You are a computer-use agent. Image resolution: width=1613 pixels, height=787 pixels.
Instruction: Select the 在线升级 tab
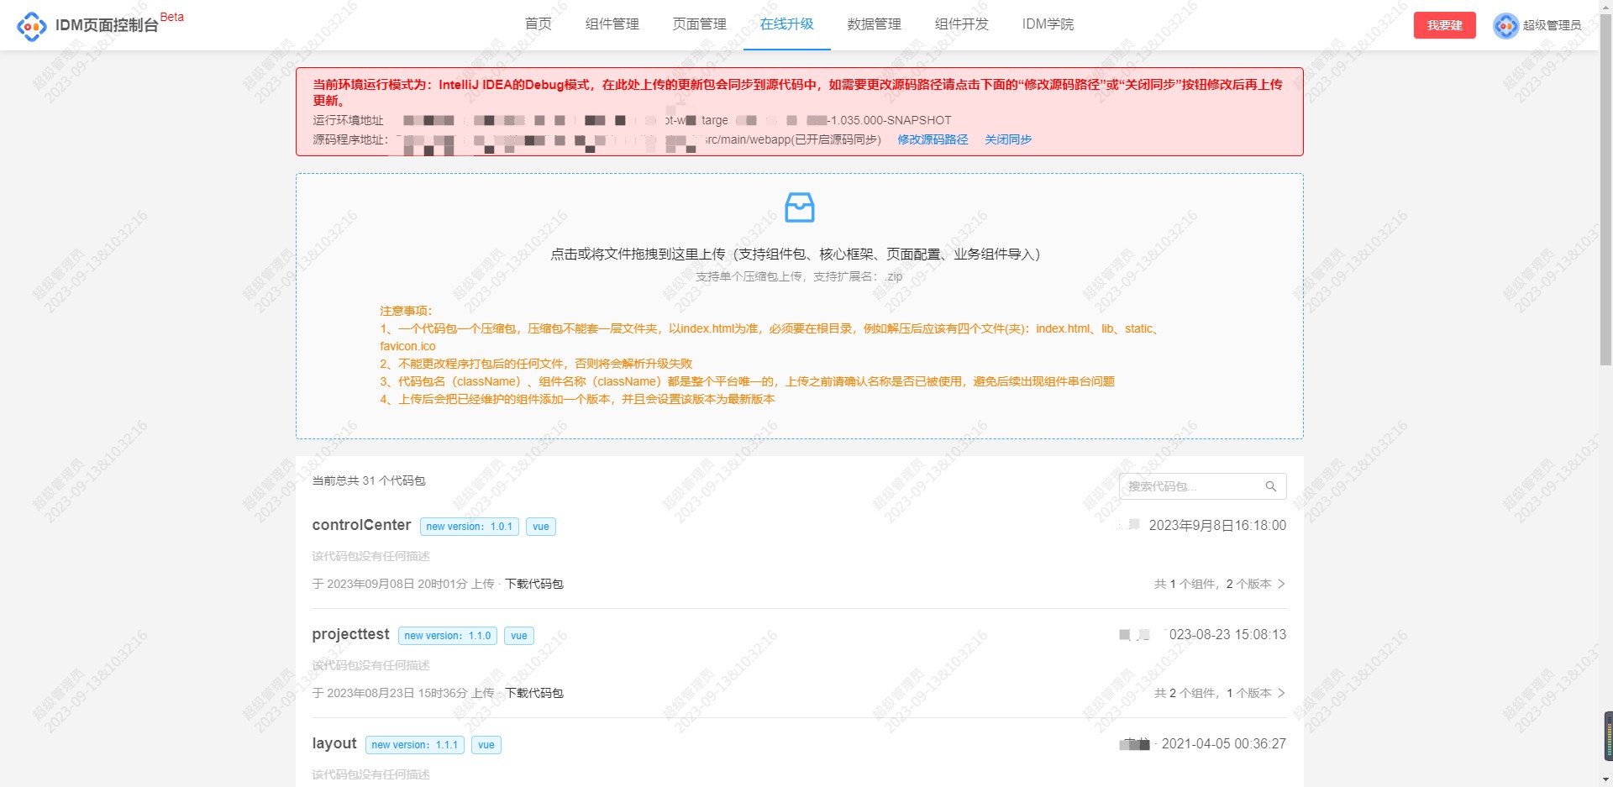(787, 24)
